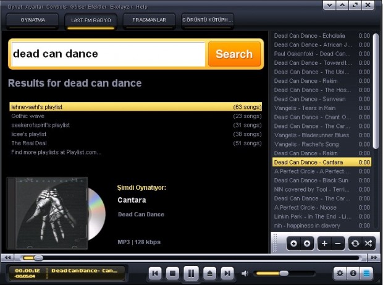Open the Ekolayzır menu
Viewport: 383px width, 285px height.
pyautogui.click(x=121, y=7)
